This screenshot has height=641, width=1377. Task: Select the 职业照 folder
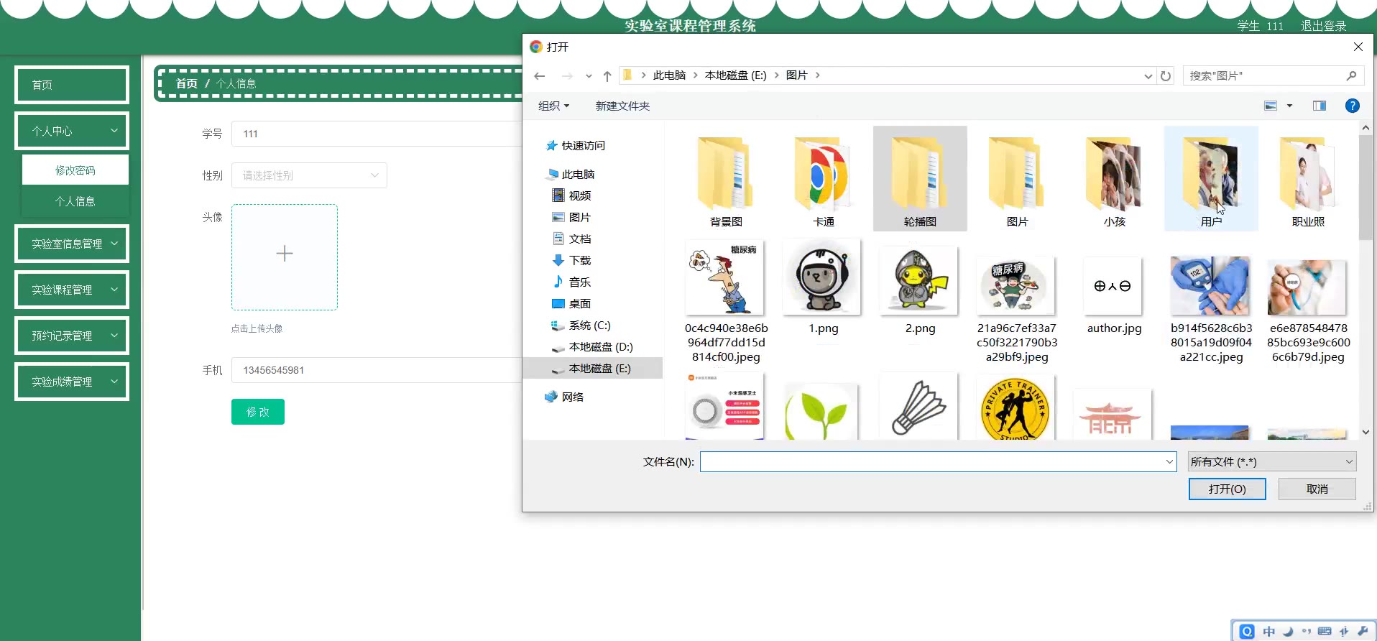[x=1308, y=180]
